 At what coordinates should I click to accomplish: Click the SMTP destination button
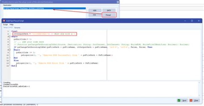(x=109, y=10)
